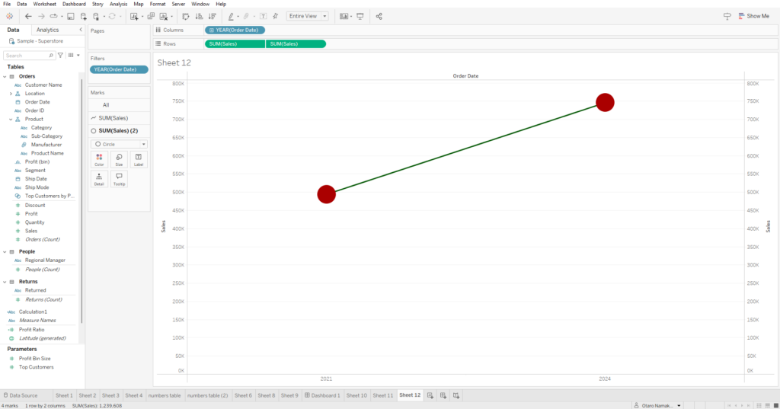Viewport: 780px width, 409px height.
Task: Expand the Location hierarchy
Action: 11,94
